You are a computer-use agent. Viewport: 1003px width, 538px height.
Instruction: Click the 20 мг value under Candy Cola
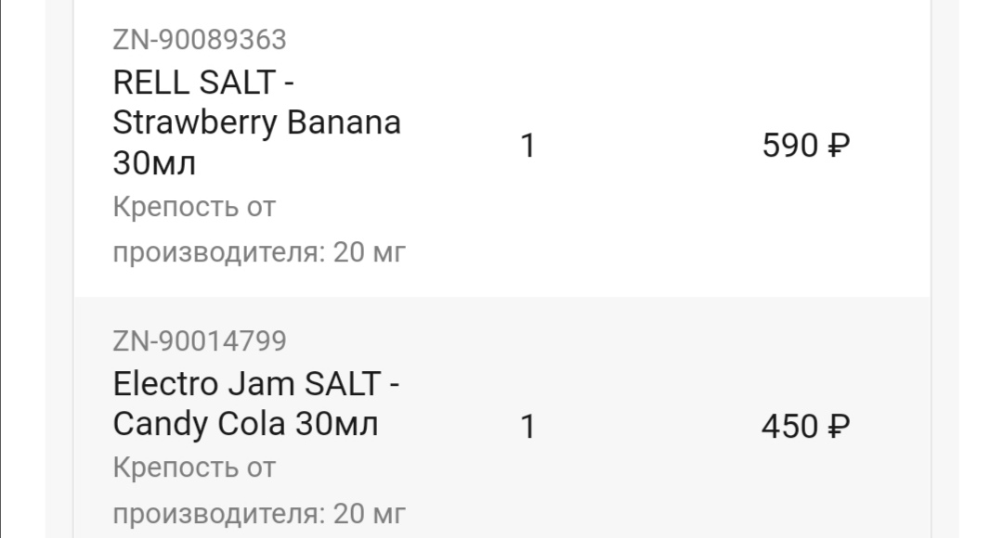369,513
